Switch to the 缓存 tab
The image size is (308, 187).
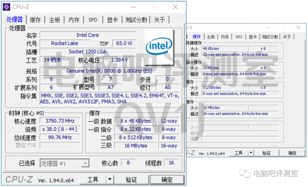pos(35,20)
